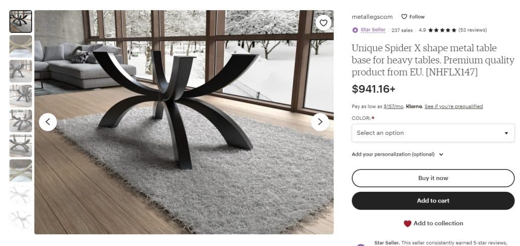Select the seventh thumbnail showing gold base

point(20,170)
